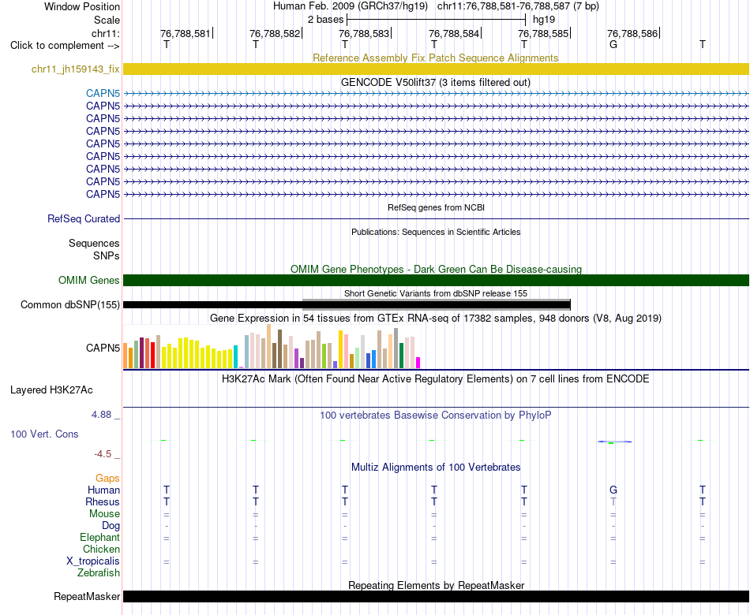Select the light-blue CAPN5 transcript label
This screenshot has height=615, width=750.
click(x=103, y=93)
